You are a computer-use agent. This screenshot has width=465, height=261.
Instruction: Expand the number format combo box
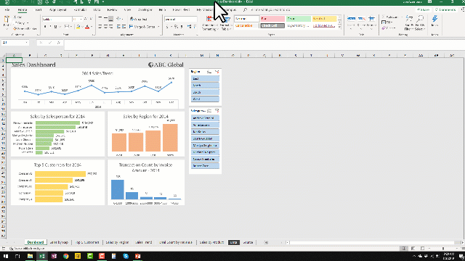[x=195, y=20]
